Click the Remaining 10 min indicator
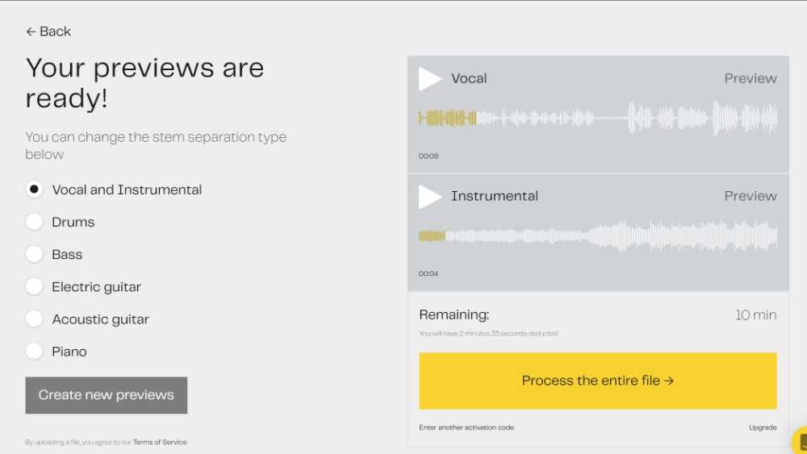 [755, 315]
